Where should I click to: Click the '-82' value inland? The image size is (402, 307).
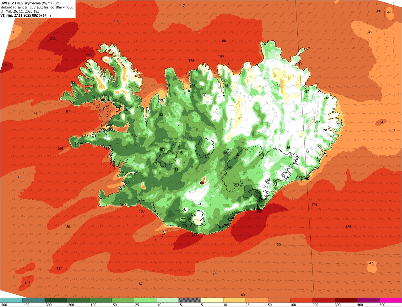pos(160,115)
